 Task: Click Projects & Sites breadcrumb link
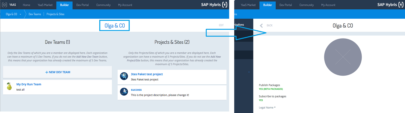coord(55,14)
